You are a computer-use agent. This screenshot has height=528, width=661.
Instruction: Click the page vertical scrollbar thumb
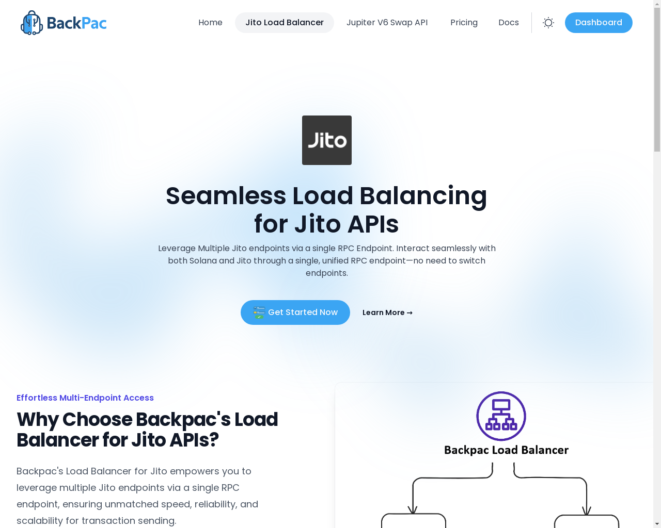(657, 80)
